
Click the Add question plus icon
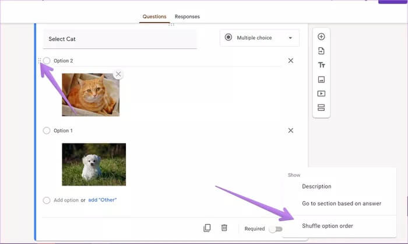[321, 37]
